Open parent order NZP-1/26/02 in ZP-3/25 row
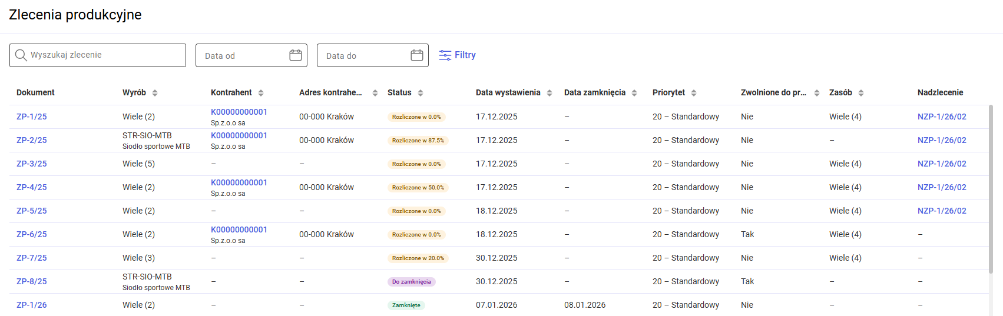 (942, 164)
